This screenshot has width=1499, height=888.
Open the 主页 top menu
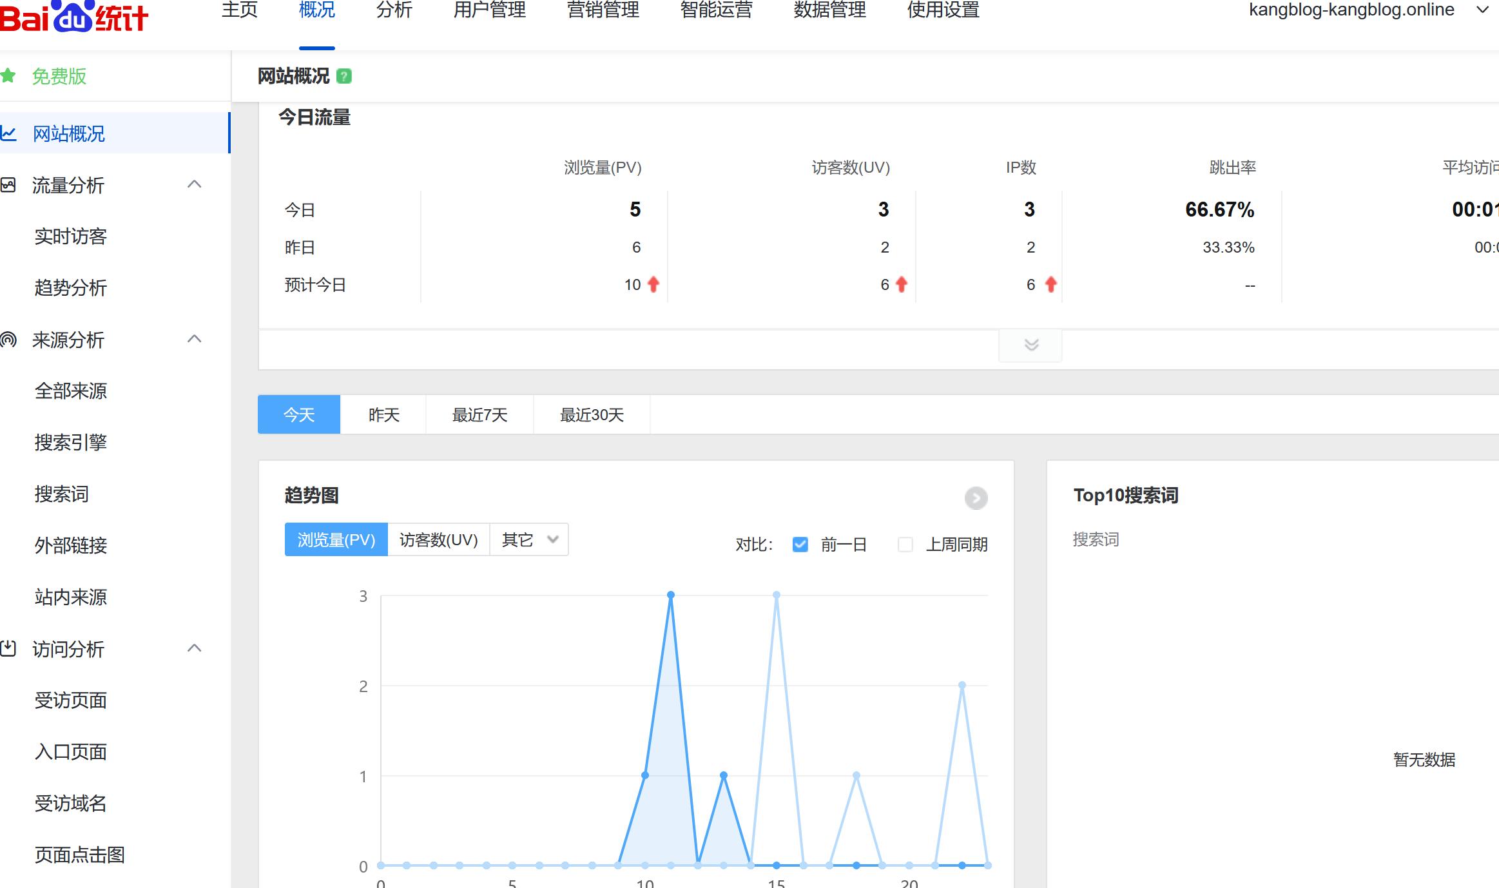click(x=240, y=10)
